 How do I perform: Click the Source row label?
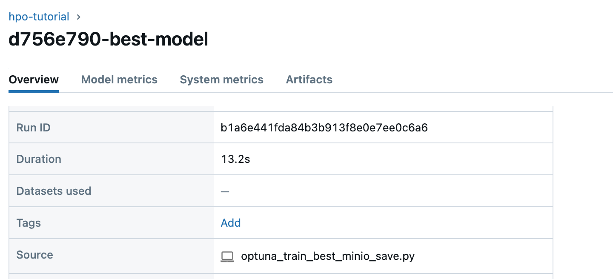[34, 255]
